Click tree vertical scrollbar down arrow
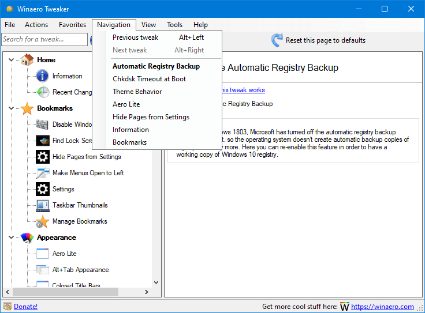The width and height of the screenshot is (425, 313). (156, 282)
